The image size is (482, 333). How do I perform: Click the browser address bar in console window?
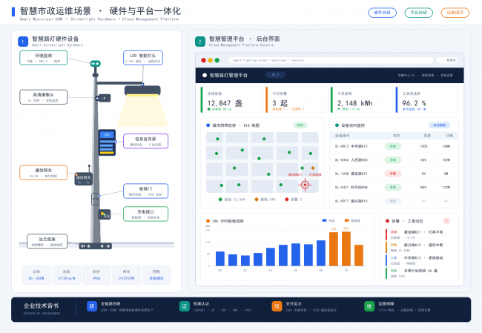[331, 60]
